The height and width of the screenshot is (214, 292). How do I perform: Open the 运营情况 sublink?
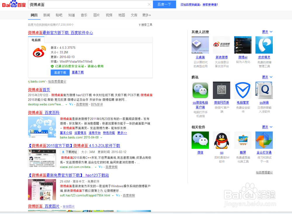point(80,133)
